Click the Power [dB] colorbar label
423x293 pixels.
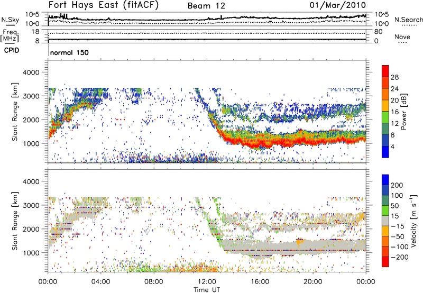(x=404, y=112)
